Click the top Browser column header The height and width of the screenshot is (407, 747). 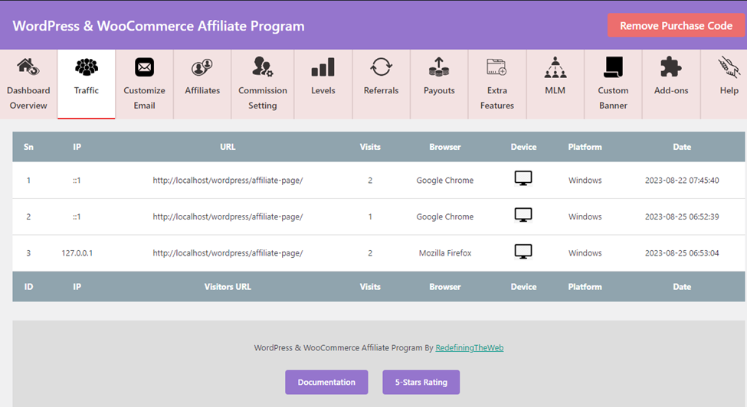445,147
